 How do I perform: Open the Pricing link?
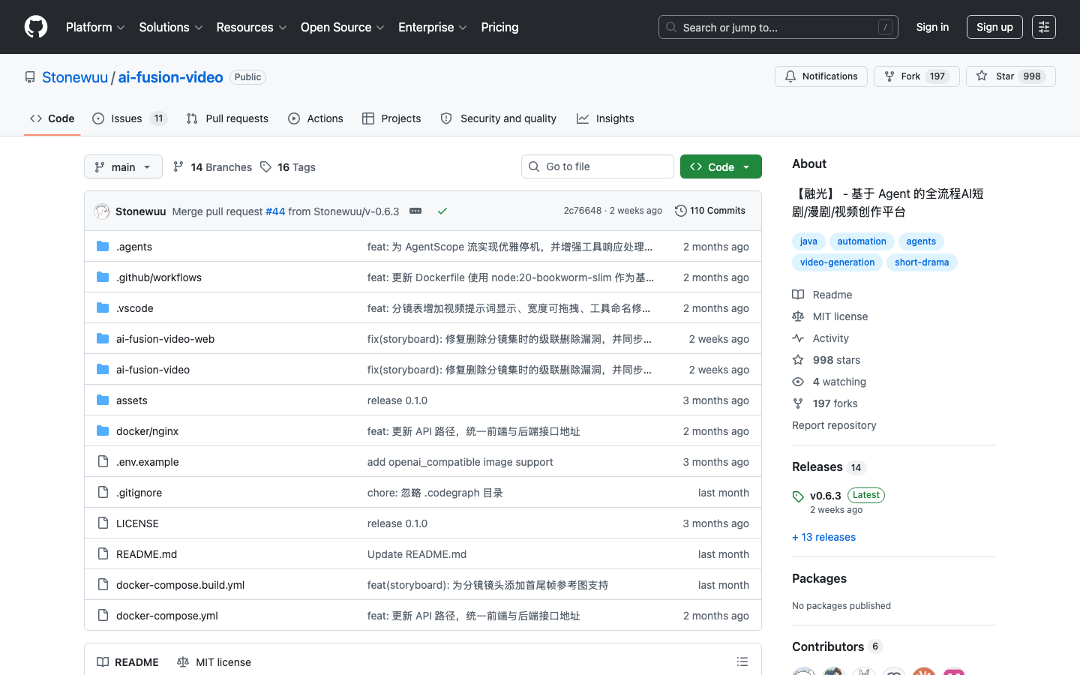(x=499, y=27)
